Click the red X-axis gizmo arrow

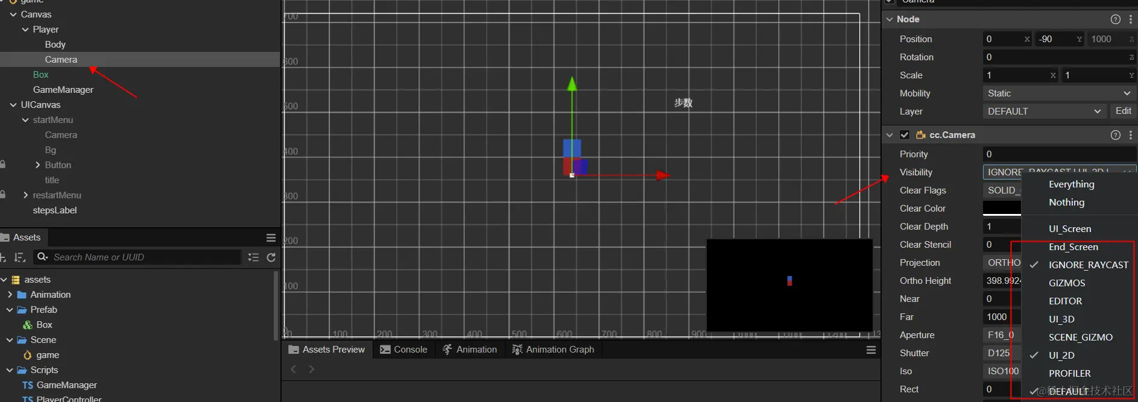[x=663, y=175]
